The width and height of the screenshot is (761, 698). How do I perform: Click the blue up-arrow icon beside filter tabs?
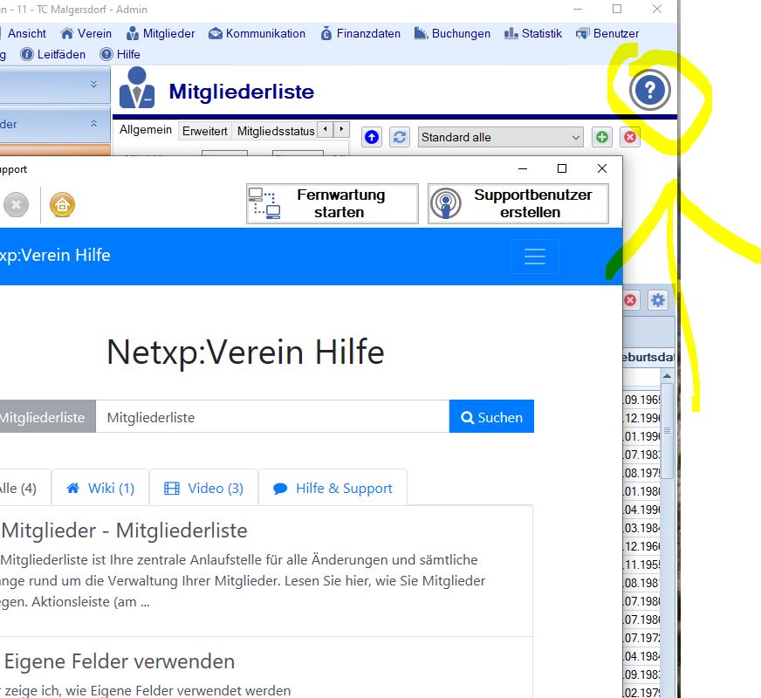coord(372,137)
